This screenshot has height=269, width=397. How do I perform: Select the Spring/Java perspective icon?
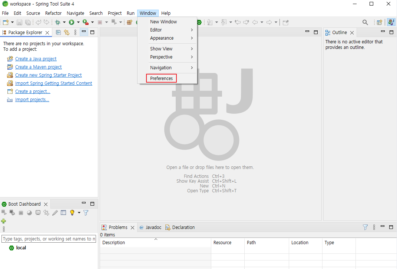391,22
